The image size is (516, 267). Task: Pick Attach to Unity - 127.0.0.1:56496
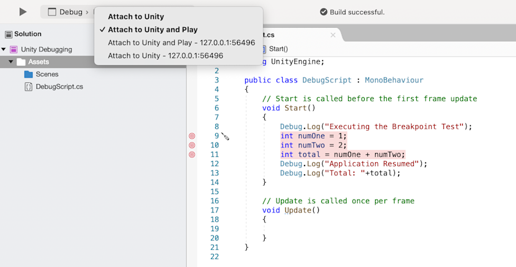[166, 56]
